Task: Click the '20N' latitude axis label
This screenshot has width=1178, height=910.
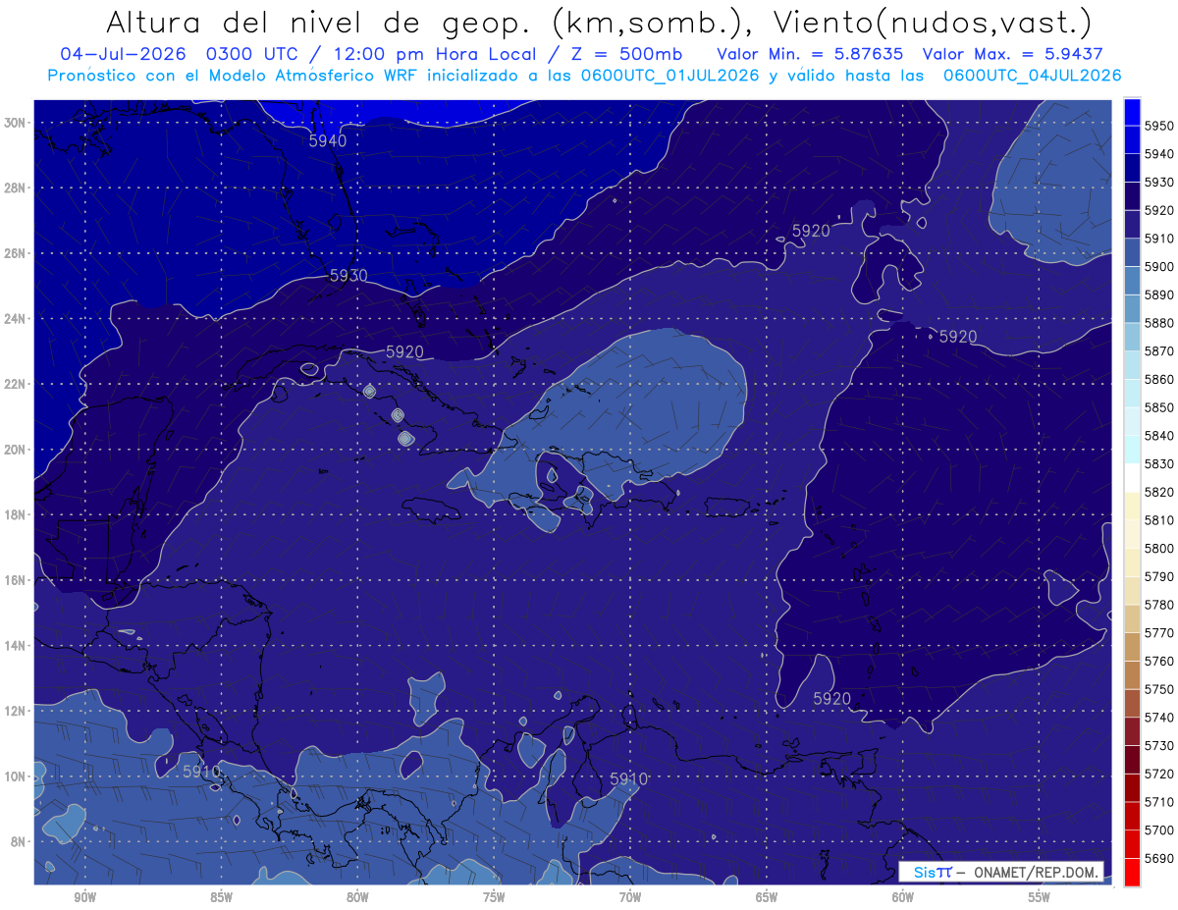Action: click(15, 450)
